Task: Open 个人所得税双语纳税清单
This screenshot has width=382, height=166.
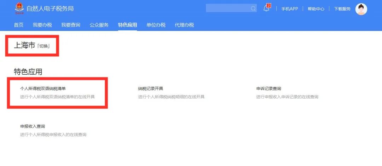Action: pos(43,88)
